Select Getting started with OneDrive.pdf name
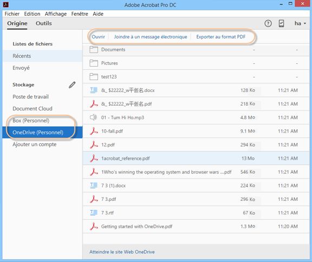Viewport: 312px width, 262px height. pos(137,226)
